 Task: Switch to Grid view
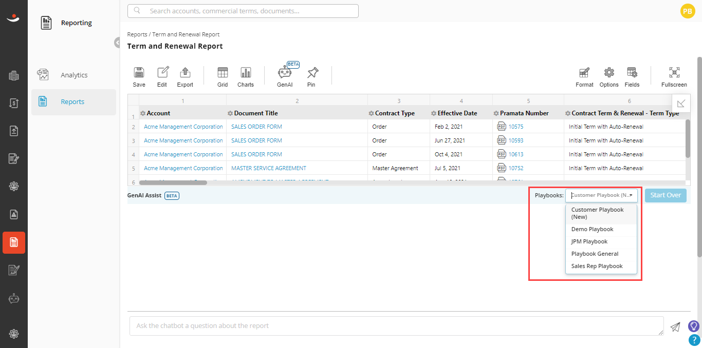click(x=223, y=72)
